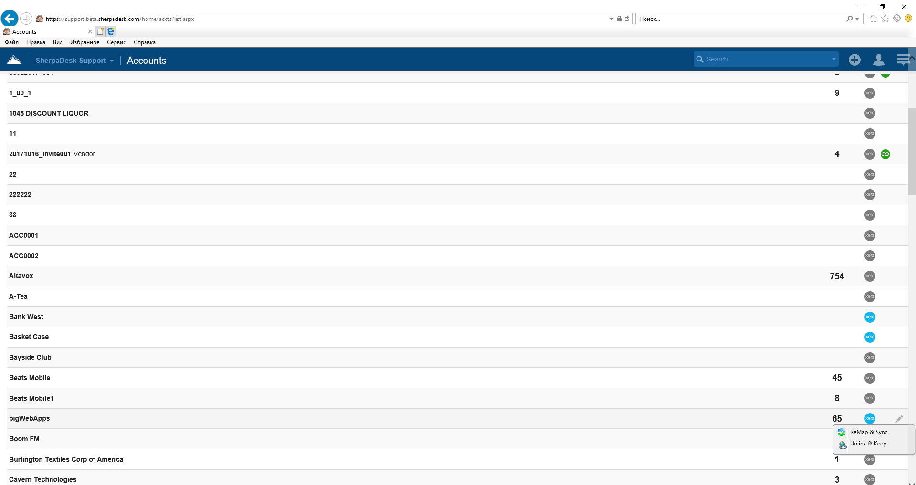Click blue Xero icon for Basket Case
916x485 pixels.
click(870, 337)
